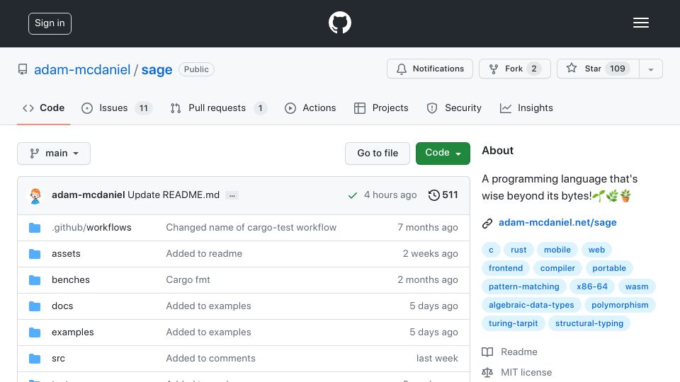Open the hamburger navigation menu

coord(640,23)
